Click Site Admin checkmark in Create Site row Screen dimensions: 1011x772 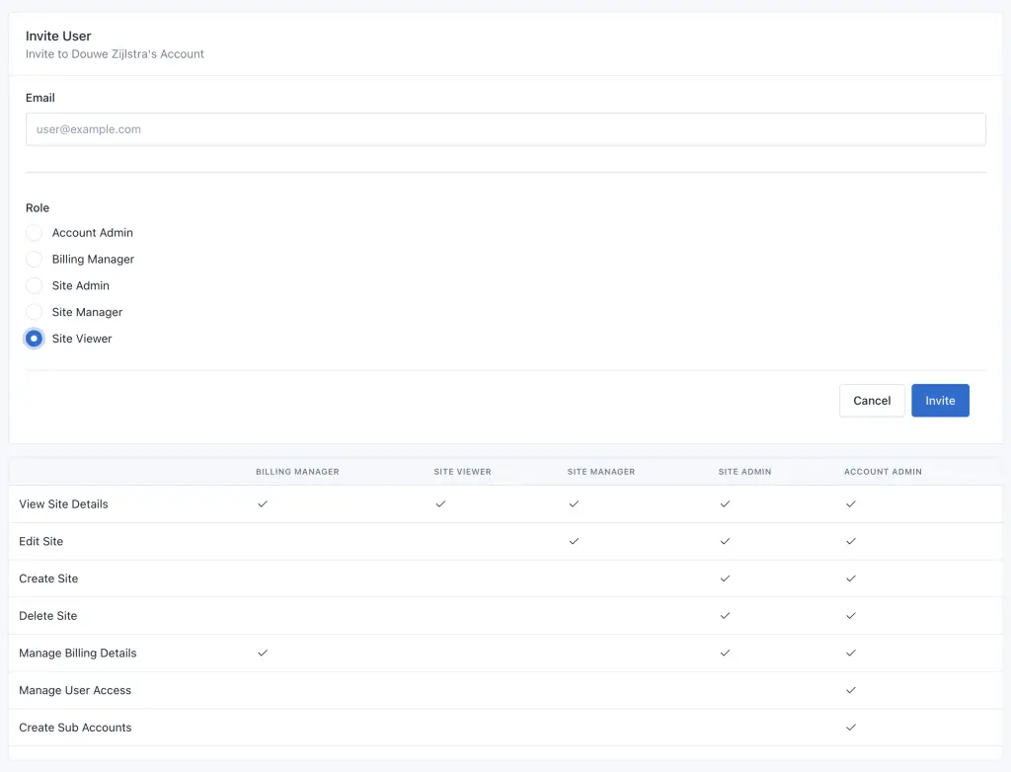pyautogui.click(x=725, y=579)
